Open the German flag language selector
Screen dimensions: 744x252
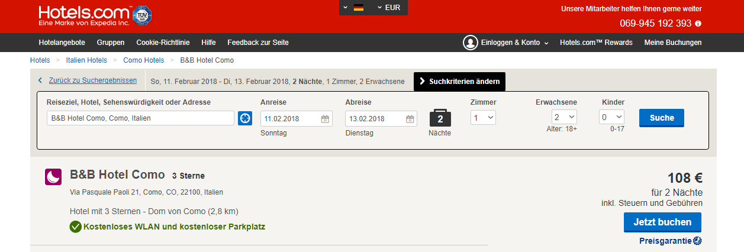354,8
